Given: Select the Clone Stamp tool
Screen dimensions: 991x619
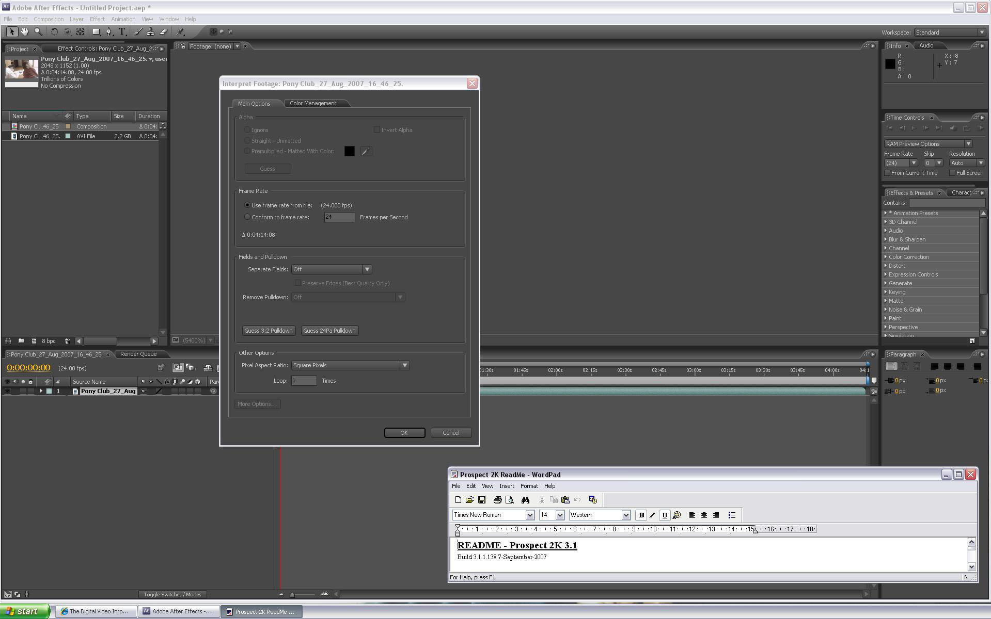Looking at the screenshot, I should point(150,32).
